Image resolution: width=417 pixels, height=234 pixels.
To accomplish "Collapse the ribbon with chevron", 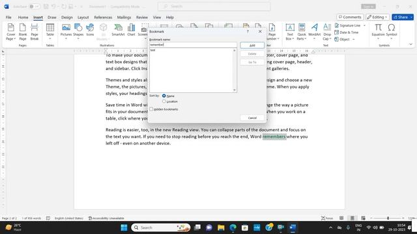I will (x=410, y=44).
